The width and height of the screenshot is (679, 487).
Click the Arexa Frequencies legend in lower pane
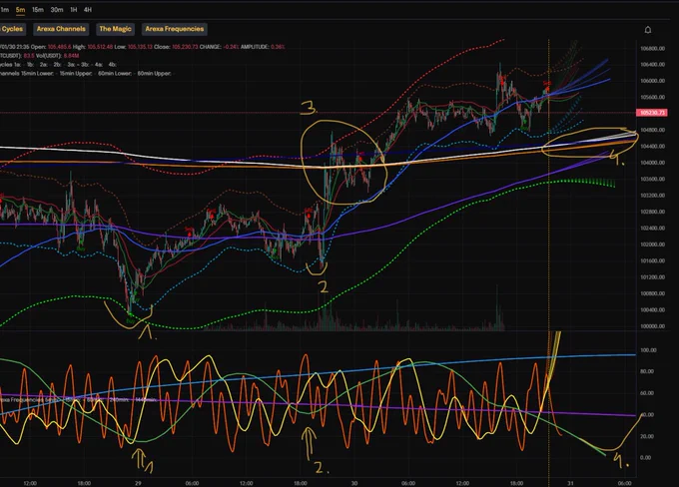tap(78, 400)
